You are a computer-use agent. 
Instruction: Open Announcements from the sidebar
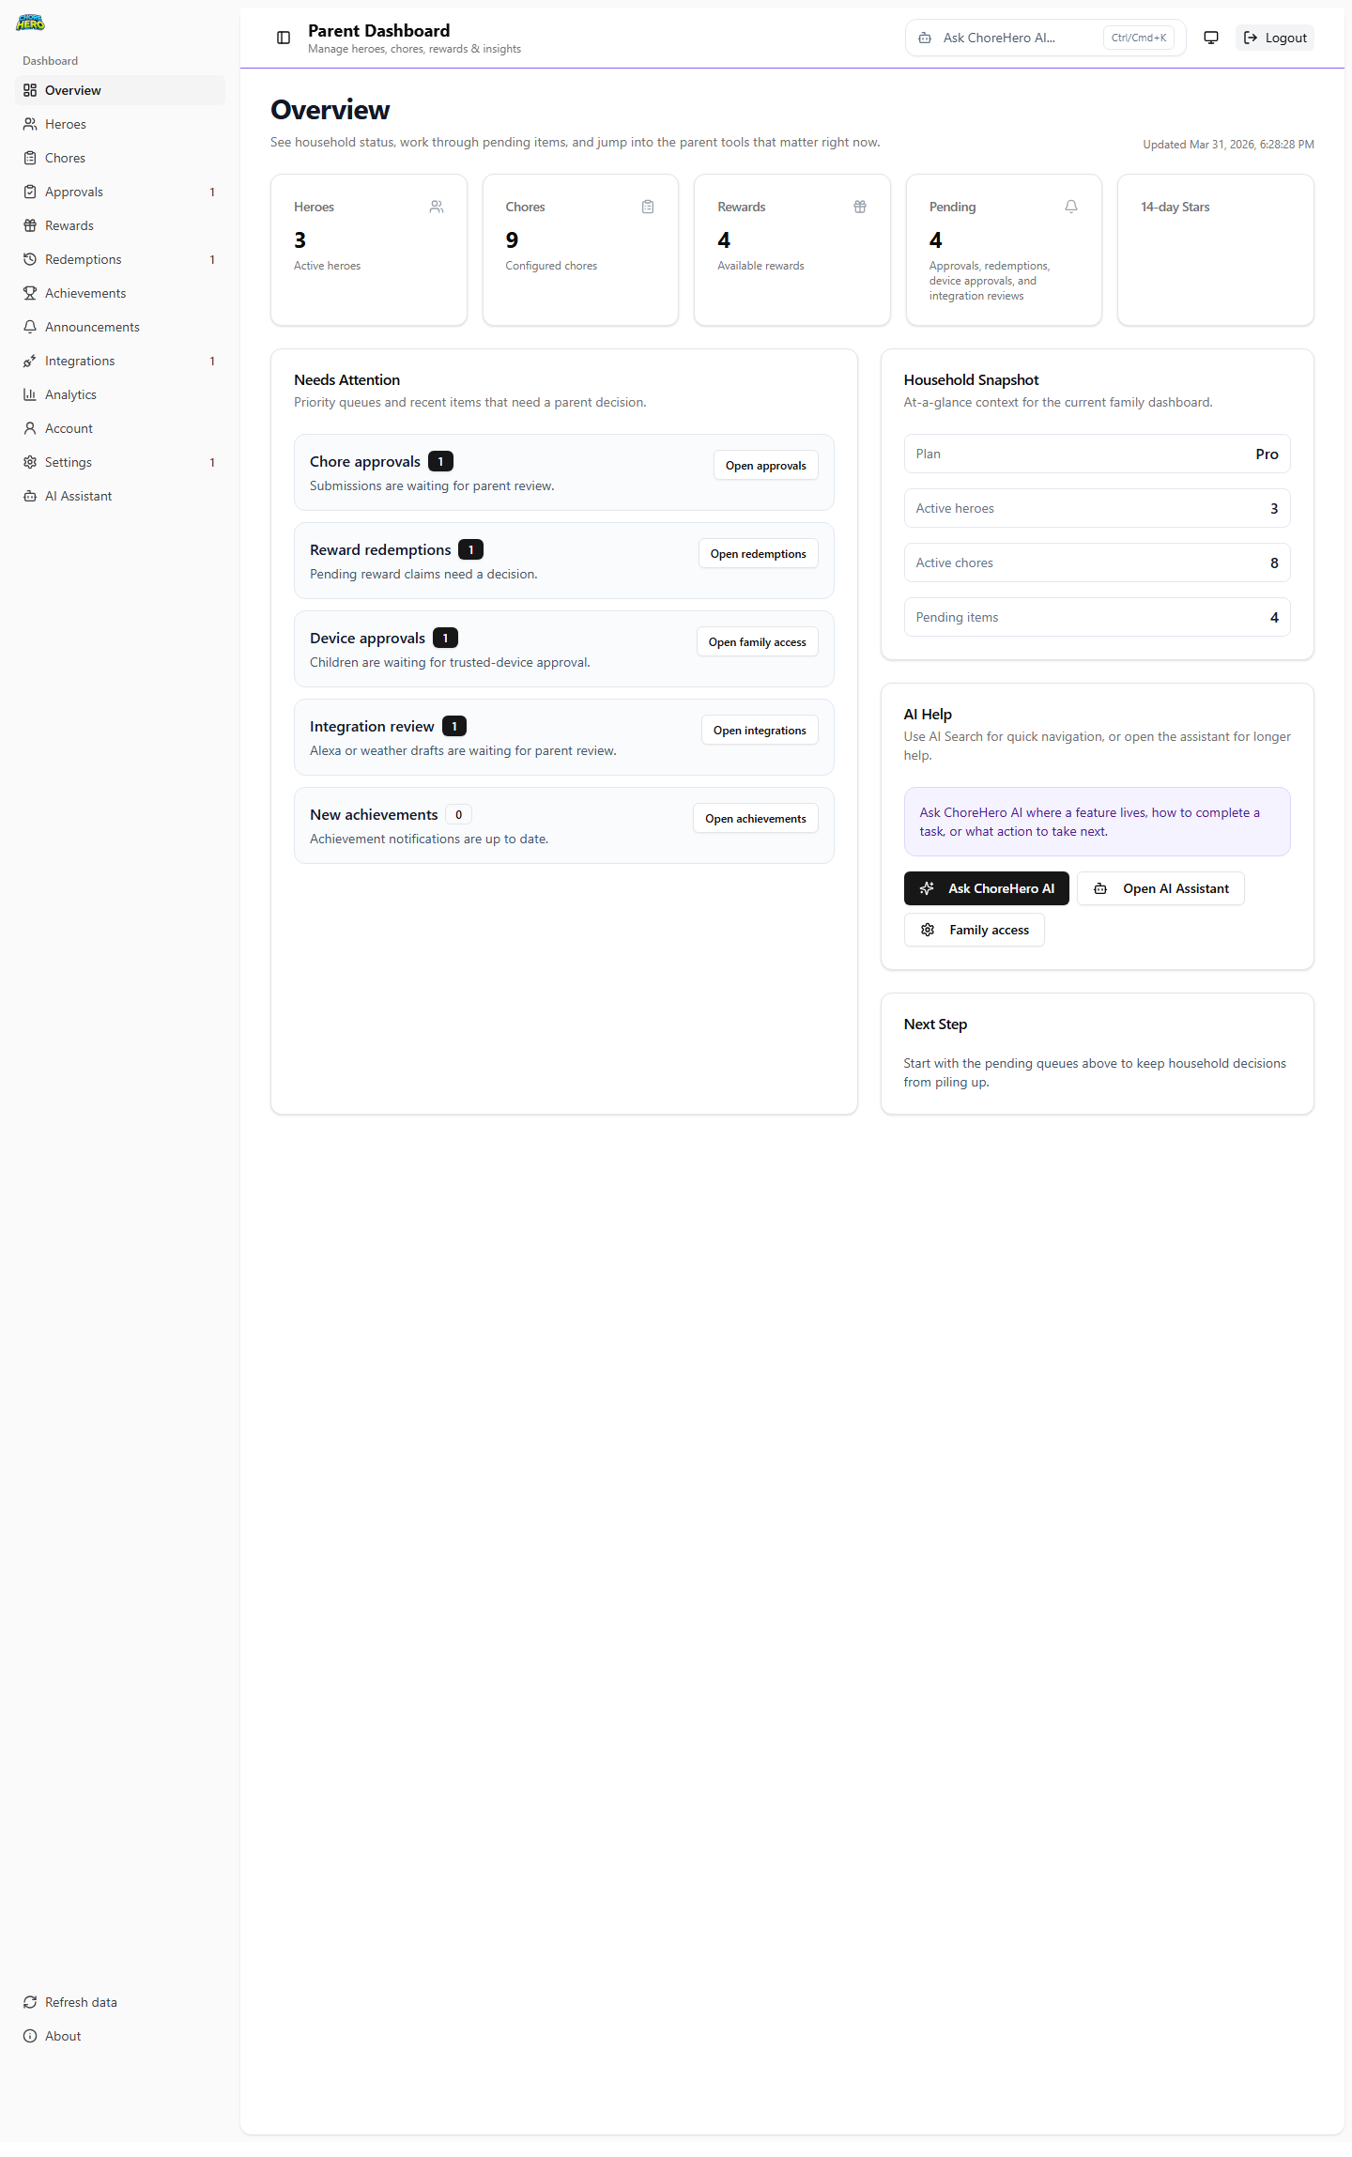pyautogui.click(x=120, y=327)
